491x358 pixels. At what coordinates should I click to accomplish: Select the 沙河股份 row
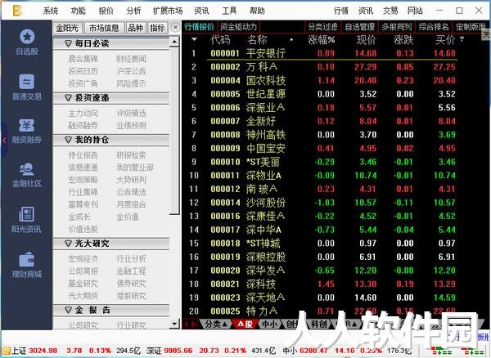[322, 203]
